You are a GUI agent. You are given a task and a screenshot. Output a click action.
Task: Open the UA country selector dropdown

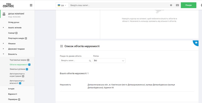[x=62, y=5]
